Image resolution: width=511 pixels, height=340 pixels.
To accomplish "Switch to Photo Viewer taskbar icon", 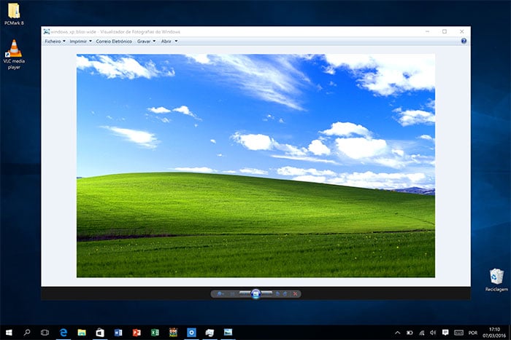I will [228, 332].
